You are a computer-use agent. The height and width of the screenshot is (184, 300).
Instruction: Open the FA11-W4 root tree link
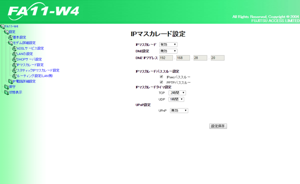point(12,26)
